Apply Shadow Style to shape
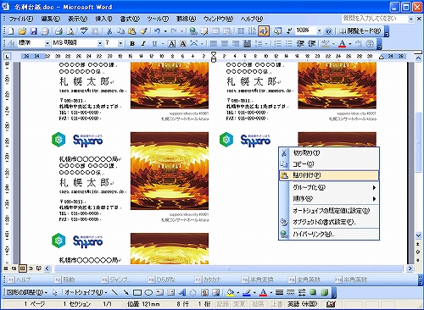The image size is (424, 310). click(x=313, y=292)
